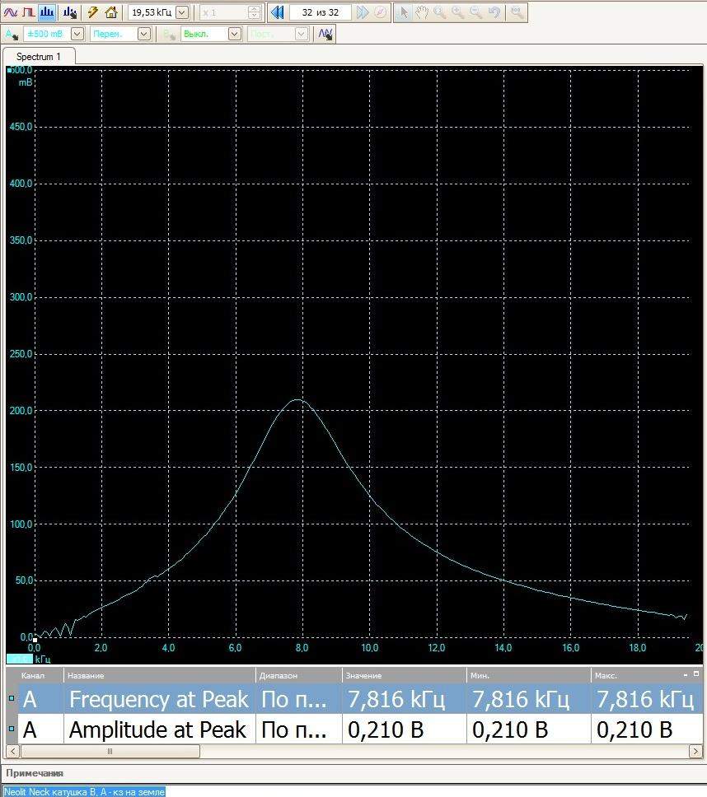Select the hand pan tool
The image size is (707, 797).
tap(421, 12)
